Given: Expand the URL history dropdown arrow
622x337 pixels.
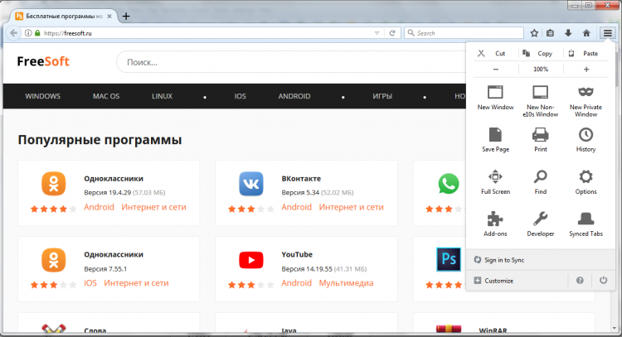Looking at the screenshot, I should click(377, 33).
